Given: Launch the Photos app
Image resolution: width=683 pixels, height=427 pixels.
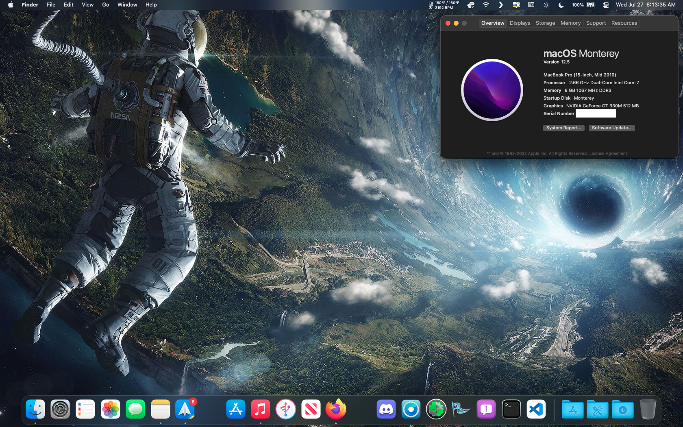Looking at the screenshot, I should coord(110,409).
